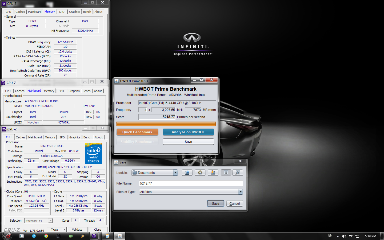
Task: Click the Tools button in CPU-Z
Action: pos(54,230)
